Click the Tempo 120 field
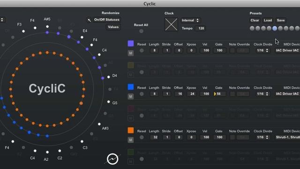 pyautogui.click(x=200, y=28)
